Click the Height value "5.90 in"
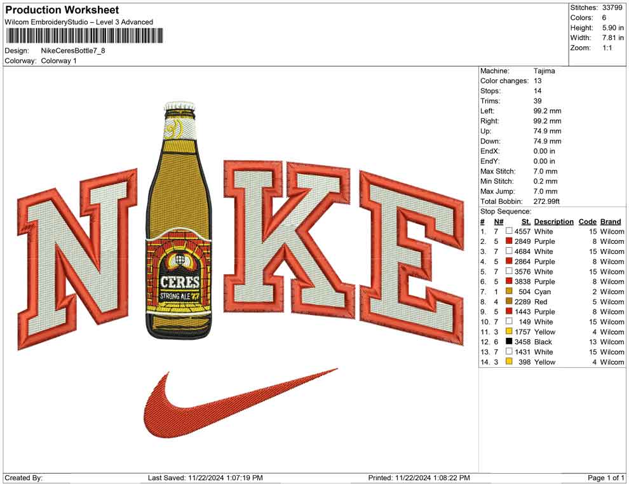Image resolution: width=629 pixels, height=484 pixels. [612, 28]
